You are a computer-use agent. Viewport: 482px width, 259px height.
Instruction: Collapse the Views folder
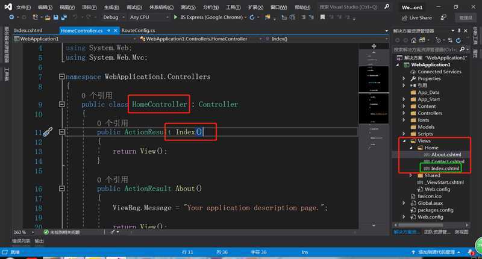404,141
